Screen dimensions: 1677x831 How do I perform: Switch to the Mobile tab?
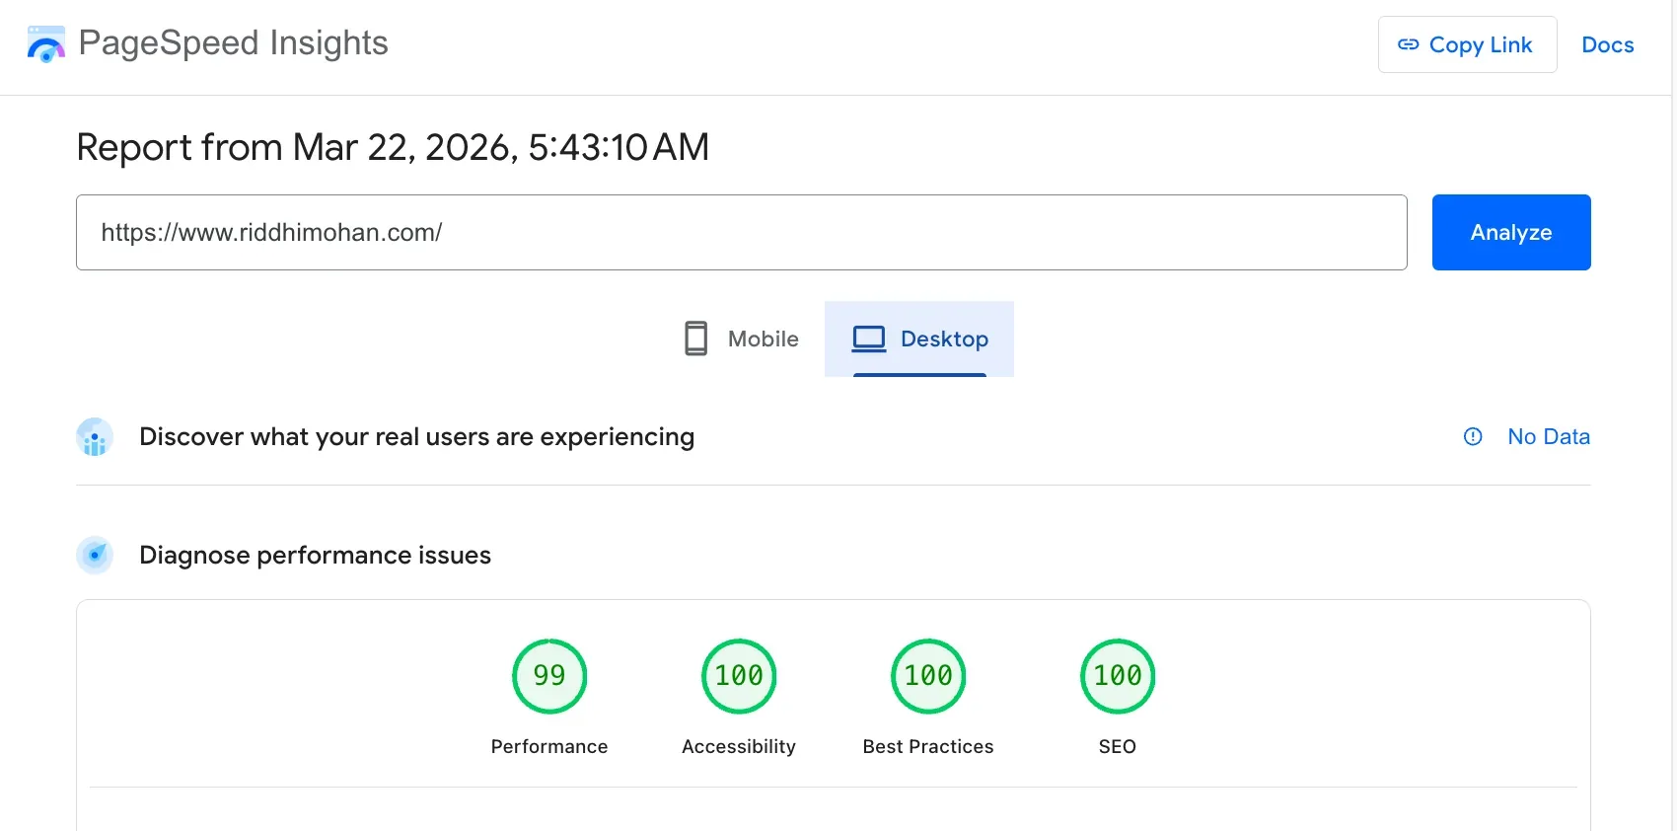point(742,339)
